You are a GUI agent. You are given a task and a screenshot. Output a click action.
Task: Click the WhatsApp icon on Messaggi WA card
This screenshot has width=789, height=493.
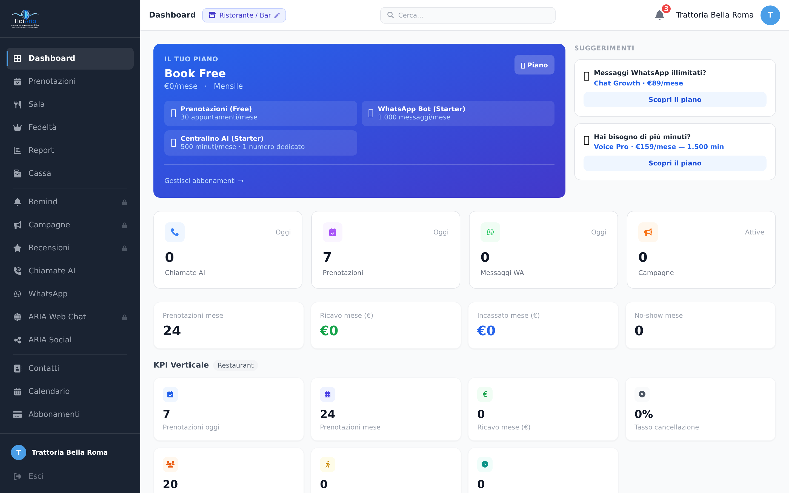(490, 232)
